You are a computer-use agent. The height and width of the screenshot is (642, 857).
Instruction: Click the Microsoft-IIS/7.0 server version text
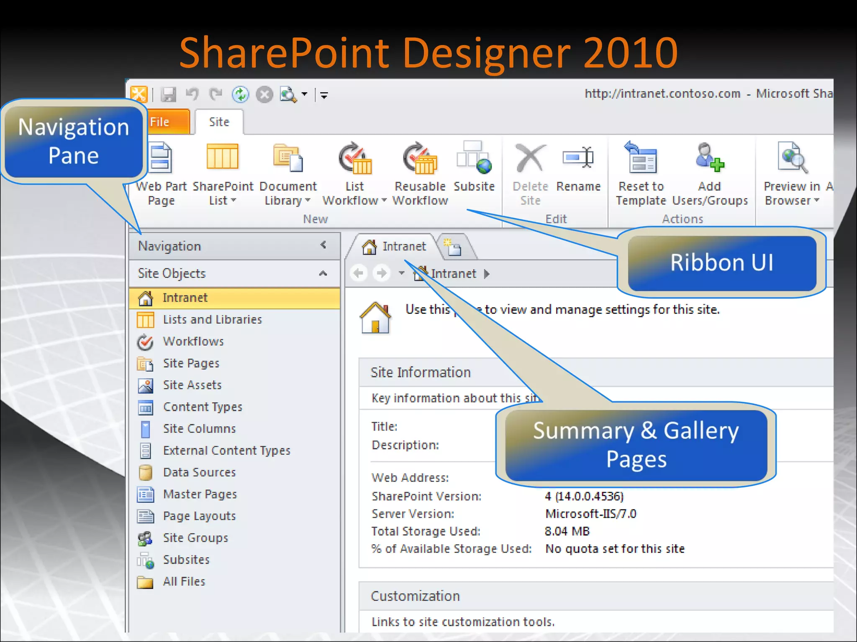point(591,514)
